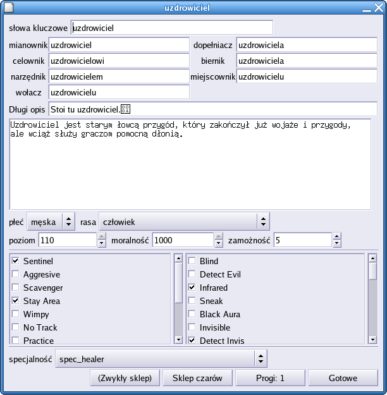Click the Progi: 1 button
Viewport: 387px width, 395px height.
pos(270,378)
